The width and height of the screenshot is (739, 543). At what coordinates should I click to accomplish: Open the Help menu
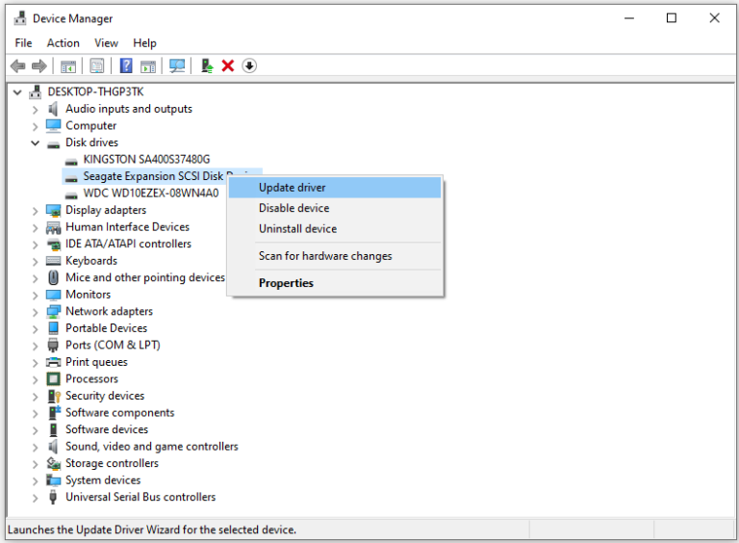click(144, 43)
